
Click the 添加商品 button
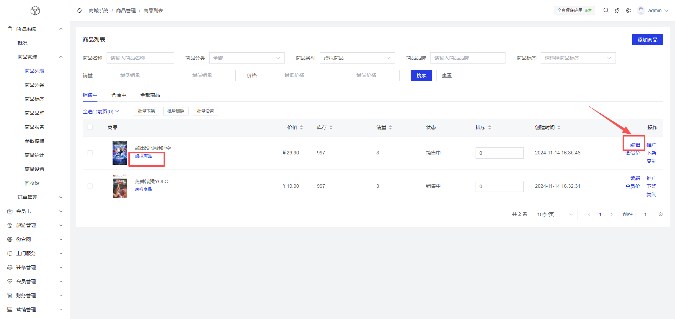pyautogui.click(x=647, y=40)
